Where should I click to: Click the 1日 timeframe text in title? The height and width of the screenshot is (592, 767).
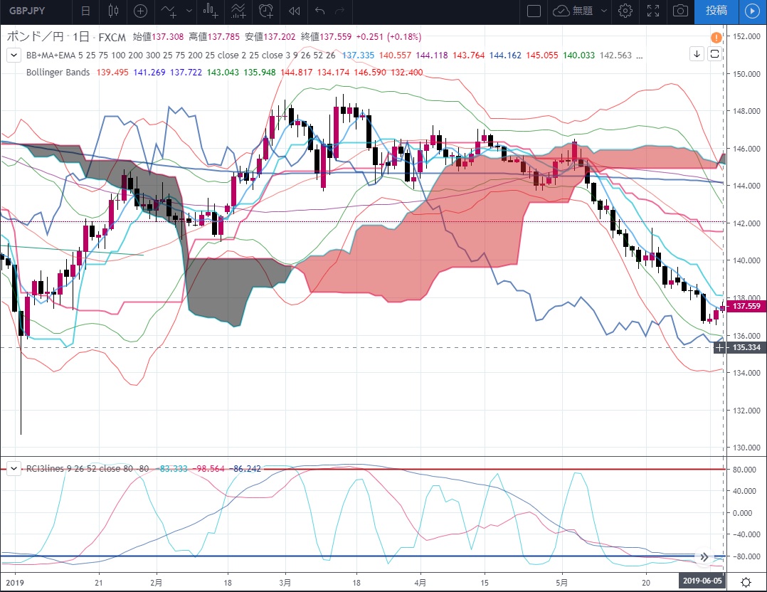point(80,37)
